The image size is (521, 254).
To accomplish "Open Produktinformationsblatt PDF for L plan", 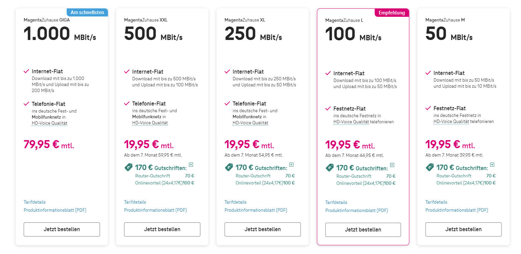I will [357, 210].
